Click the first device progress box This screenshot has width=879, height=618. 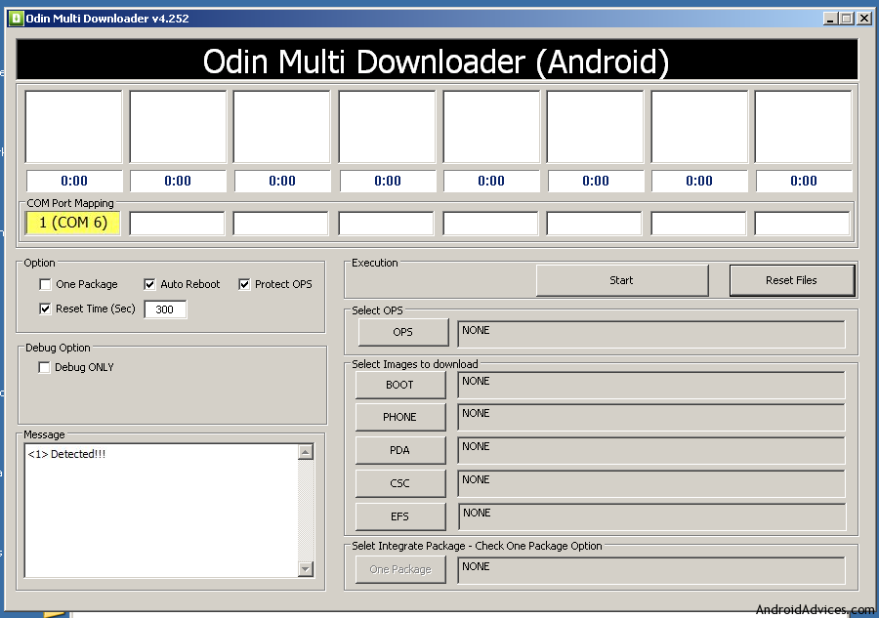pyautogui.click(x=73, y=127)
